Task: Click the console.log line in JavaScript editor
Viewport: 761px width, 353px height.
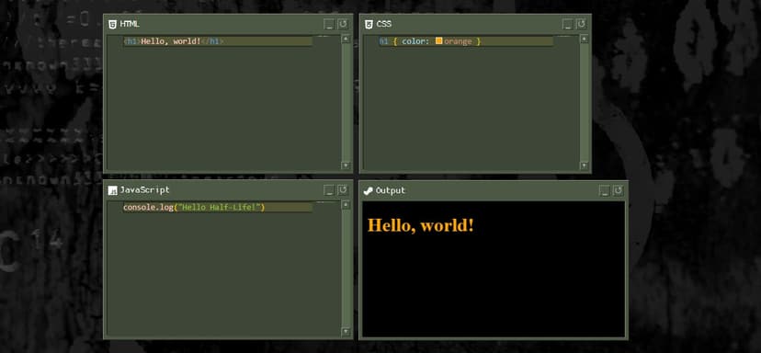Action: coord(218,208)
